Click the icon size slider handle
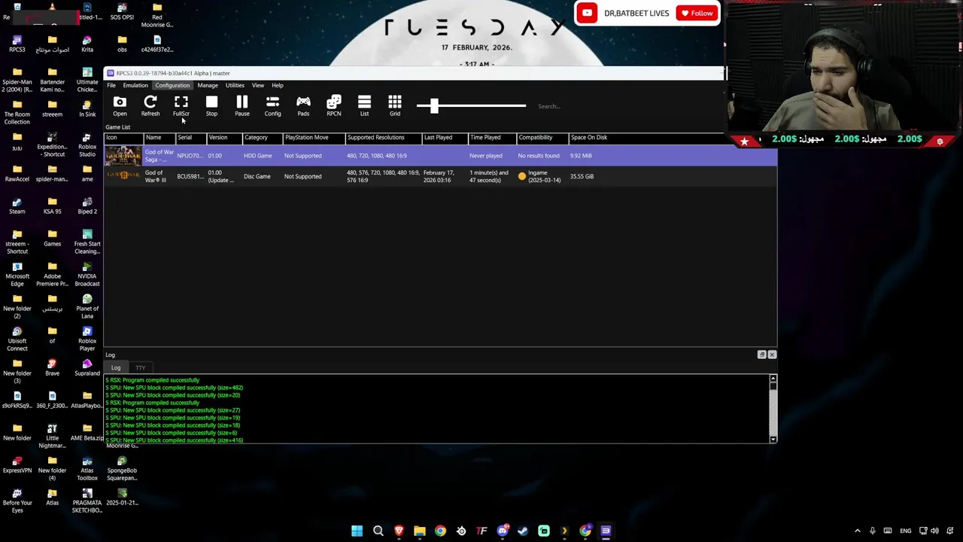Viewport: 963px width, 542px height. tap(434, 106)
